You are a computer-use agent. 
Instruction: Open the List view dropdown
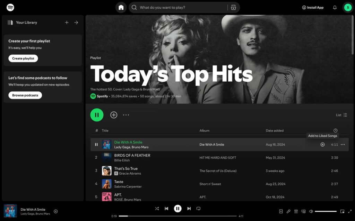tap(341, 115)
